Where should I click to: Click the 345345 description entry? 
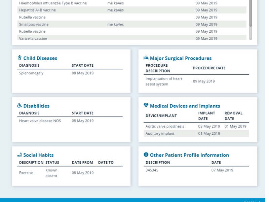tap(152, 170)
